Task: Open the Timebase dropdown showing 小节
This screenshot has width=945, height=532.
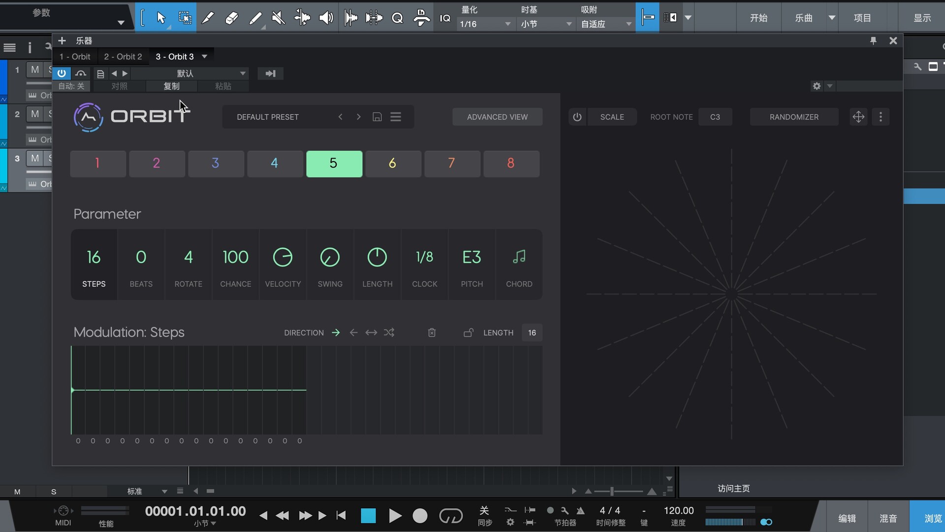Action: point(546,24)
